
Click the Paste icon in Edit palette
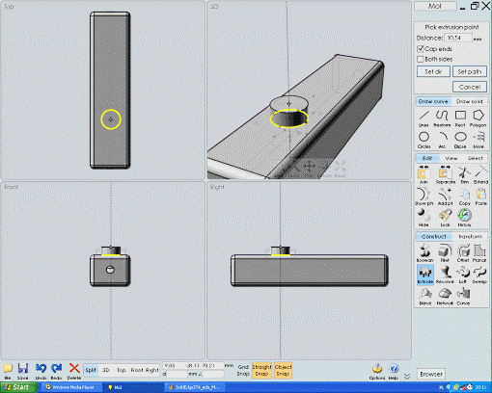pyautogui.click(x=481, y=196)
